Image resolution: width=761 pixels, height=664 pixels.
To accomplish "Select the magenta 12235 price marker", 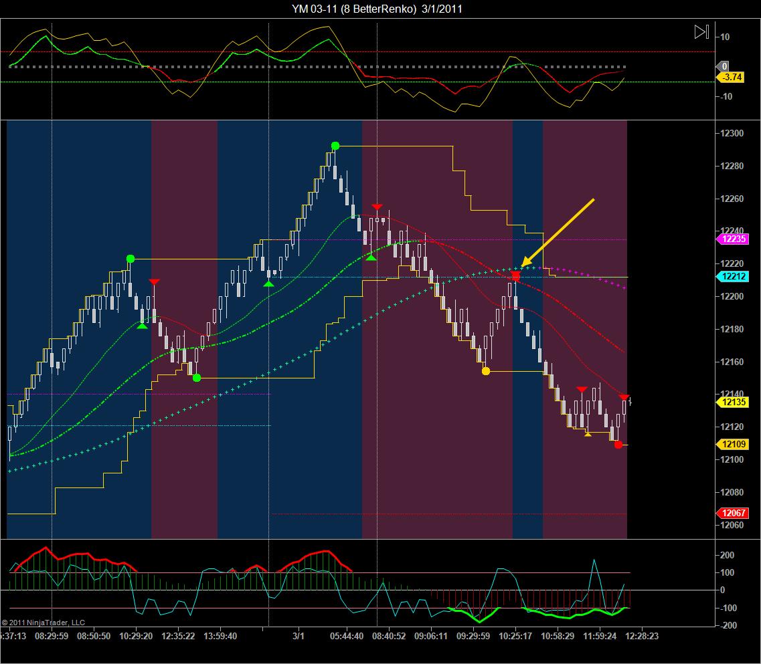I will coord(733,239).
